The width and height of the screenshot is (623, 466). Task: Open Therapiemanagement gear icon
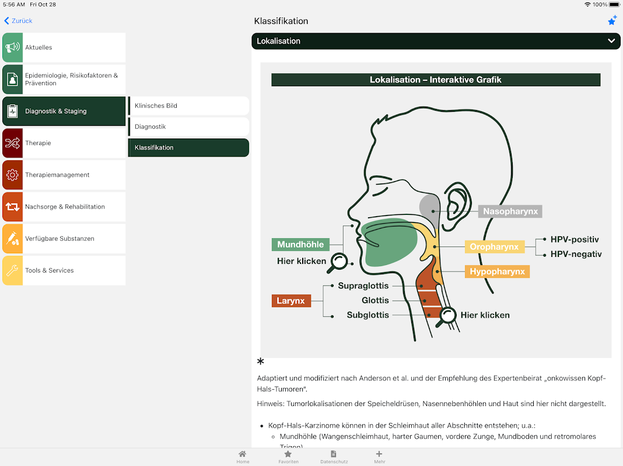pos(12,175)
